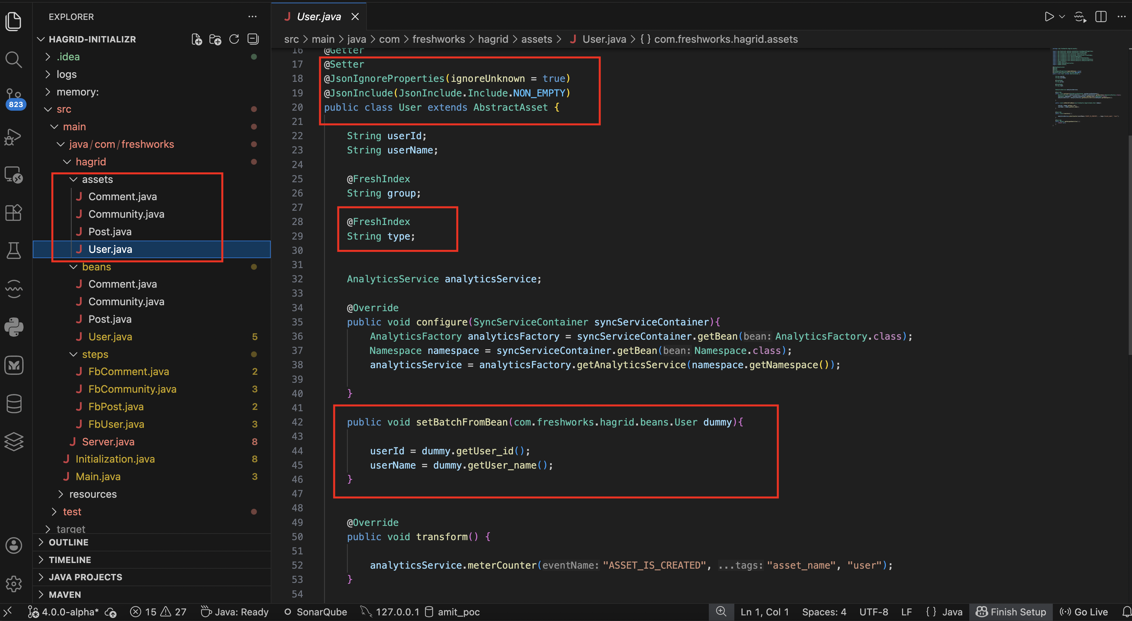Viewport: 1132px width, 621px height.
Task: Click New Folder icon in explorer header
Action: coord(215,39)
